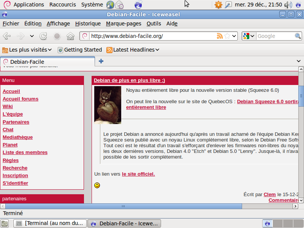Open a new tab with plus icon

click(x=101, y=61)
